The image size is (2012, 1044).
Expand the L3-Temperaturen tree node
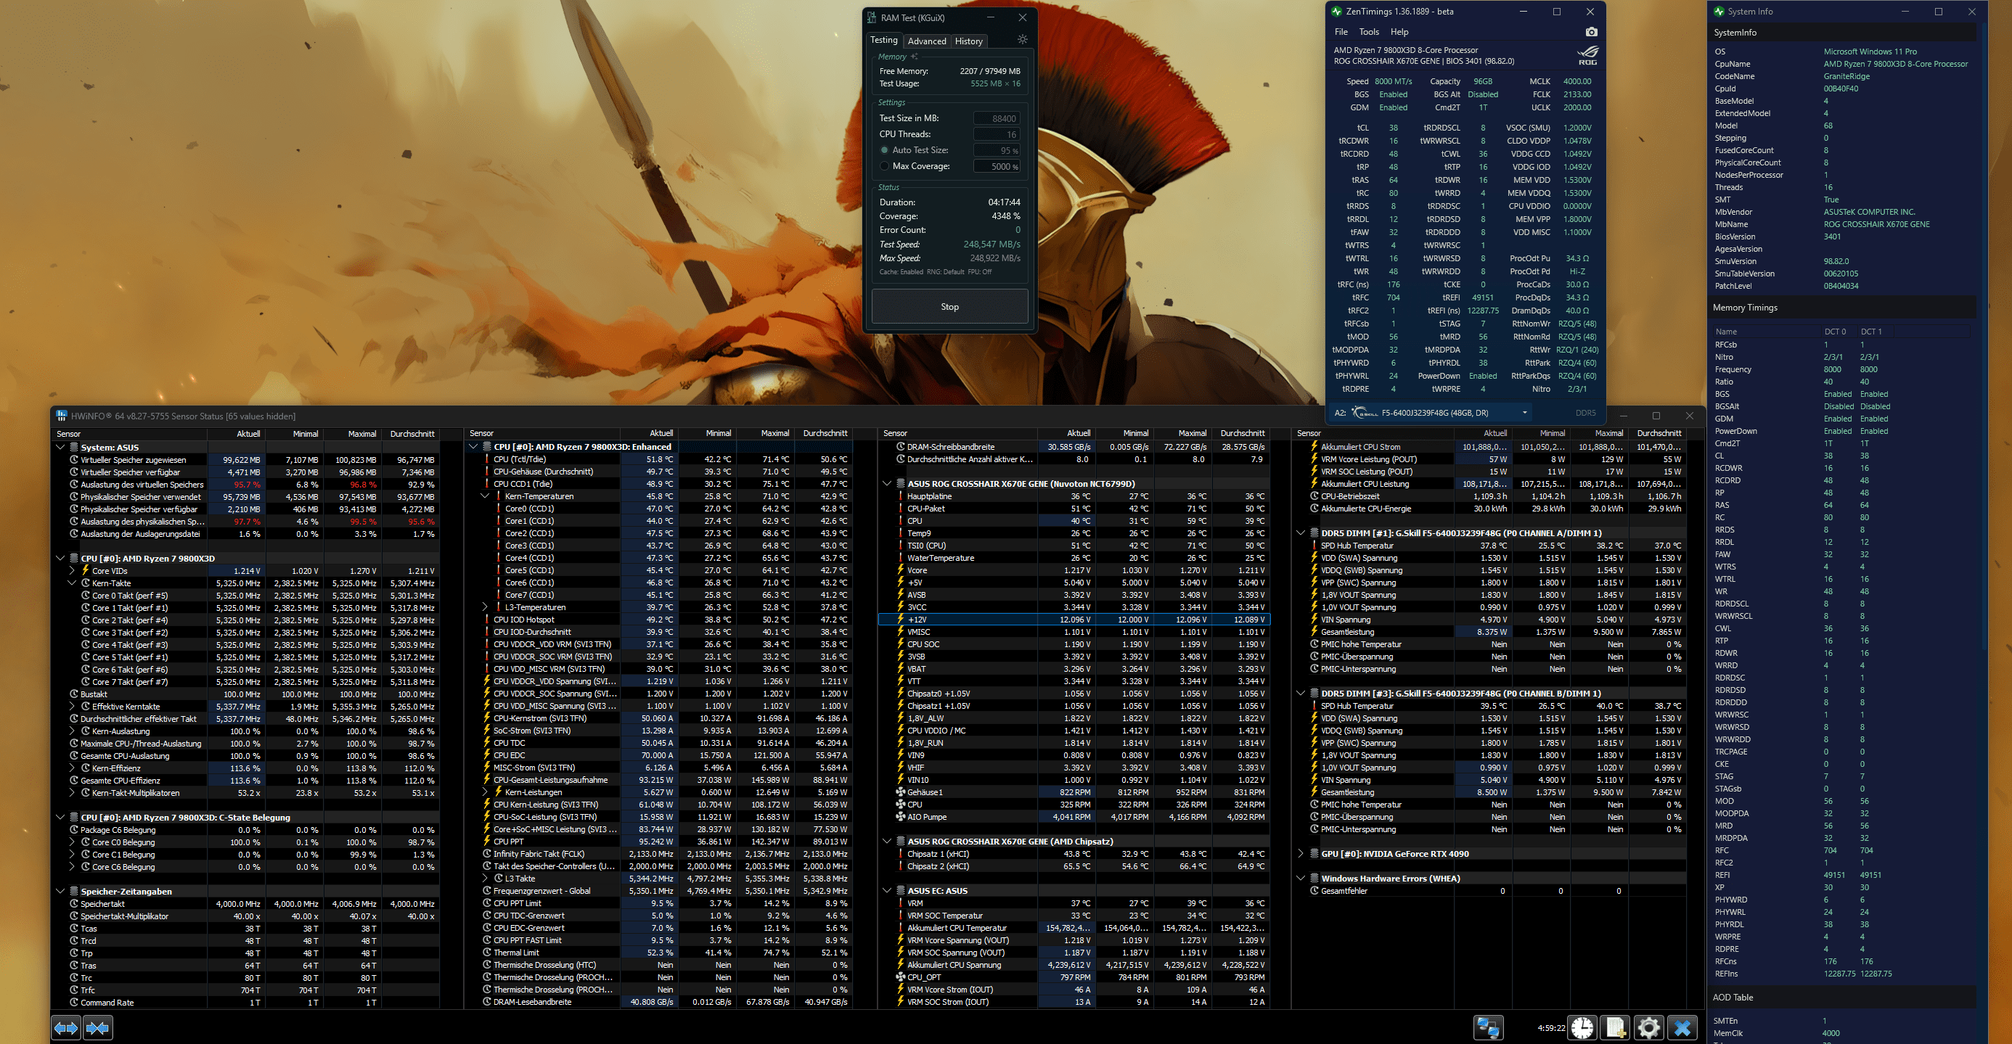pos(484,607)
